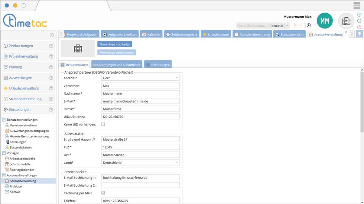Click the Vorname input field
364x204 pixels.
point(140,86)
